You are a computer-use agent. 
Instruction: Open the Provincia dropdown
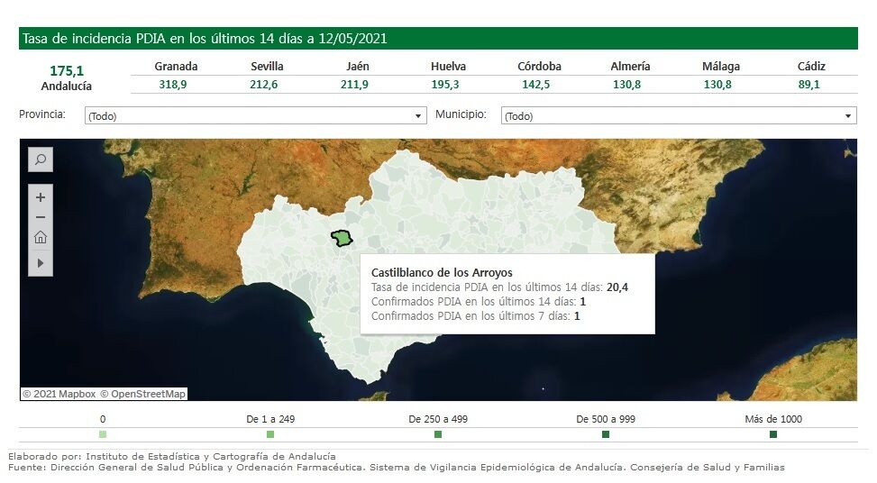click(x=255, y=116)
